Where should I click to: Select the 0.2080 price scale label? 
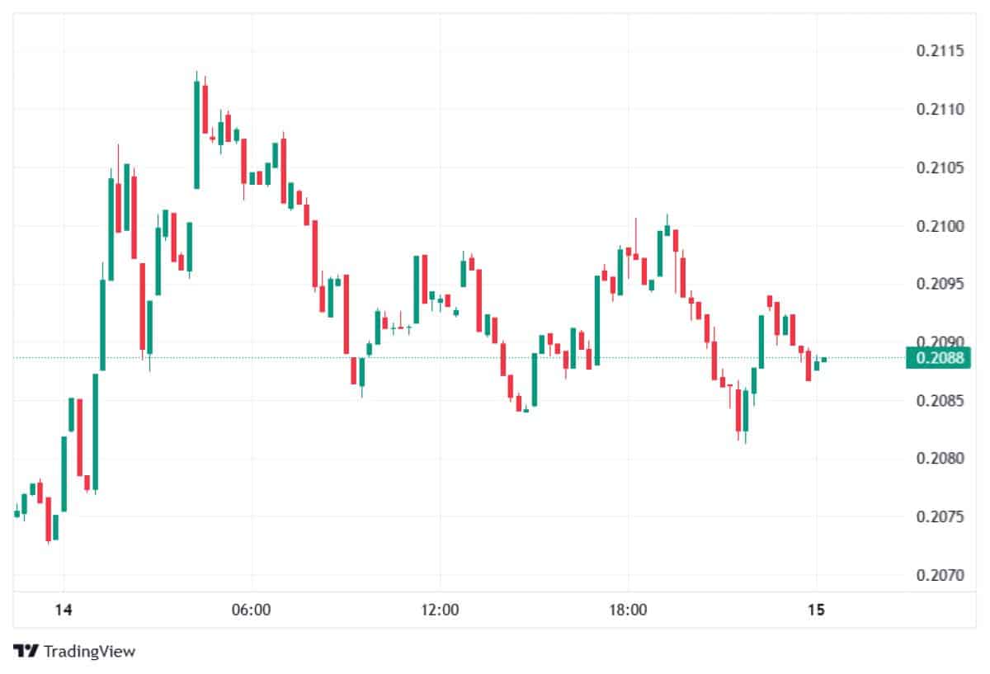940,459
